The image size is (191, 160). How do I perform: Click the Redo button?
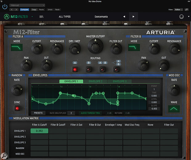click(57, 10)
